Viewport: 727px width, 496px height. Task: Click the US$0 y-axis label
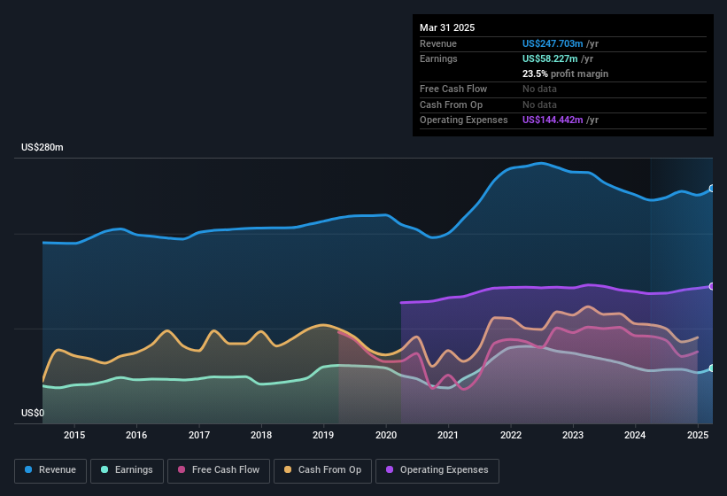click(33, 413)
